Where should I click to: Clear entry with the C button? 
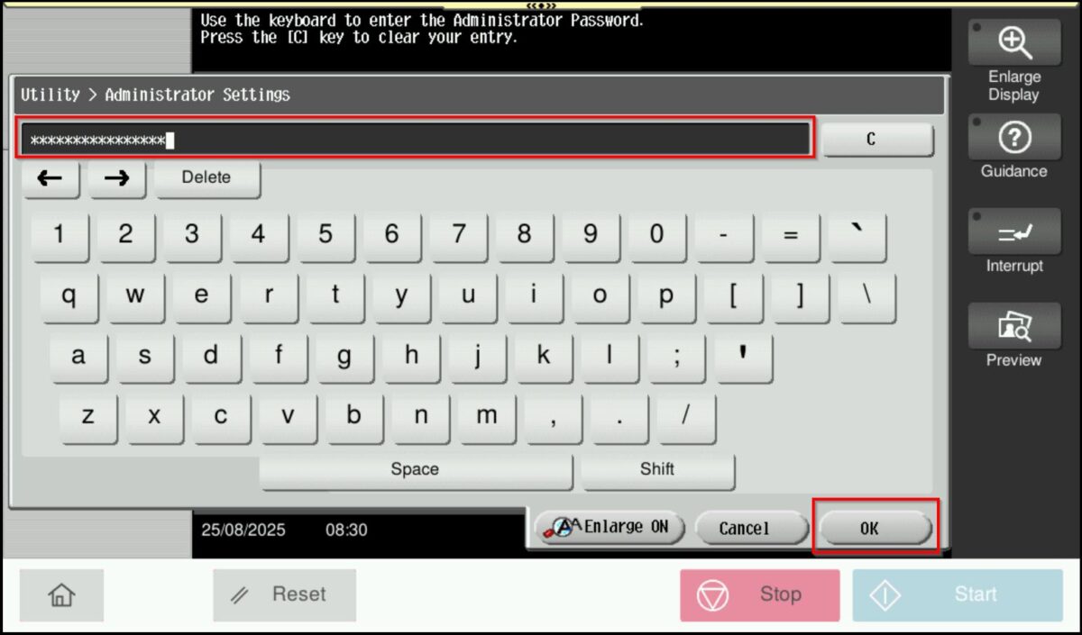coord(870,140)
